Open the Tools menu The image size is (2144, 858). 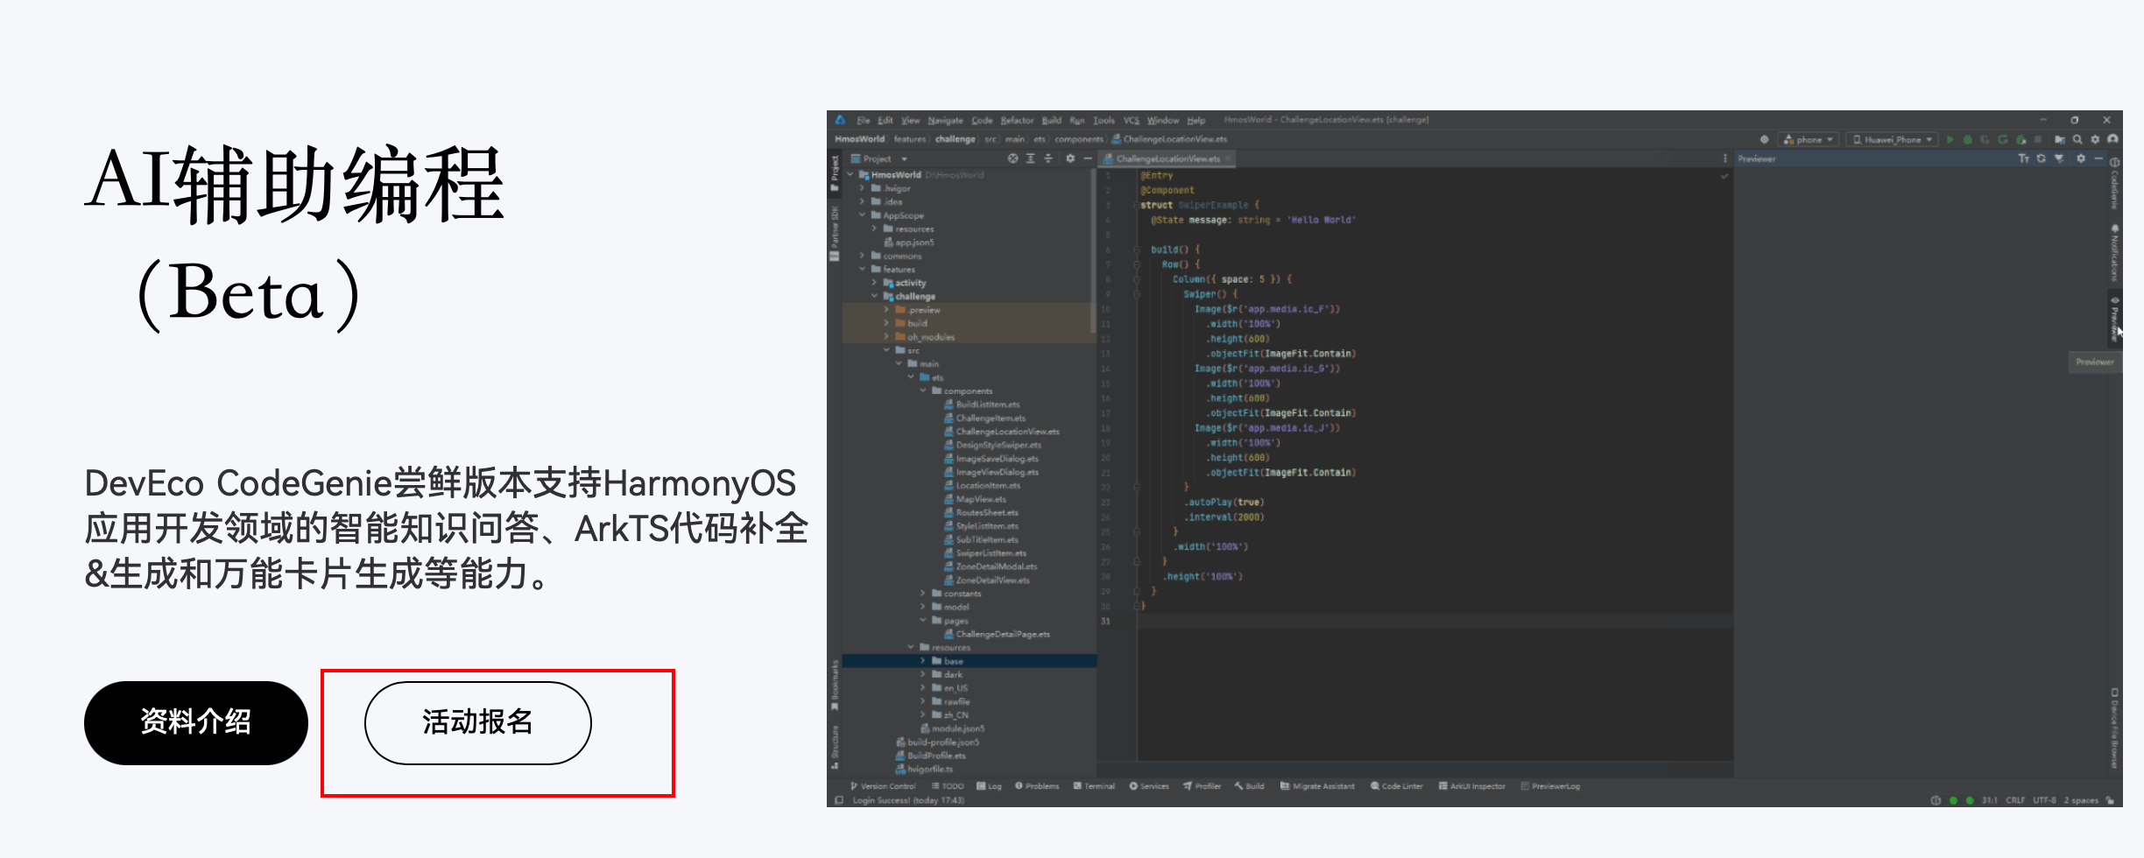click(x=1104, y=120)
